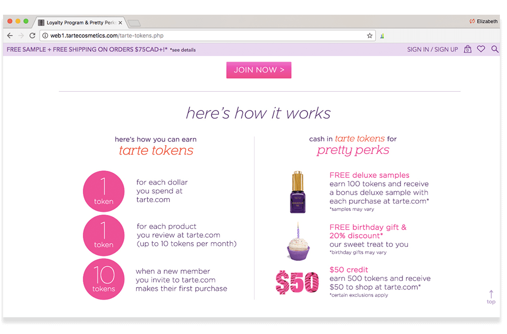
Task: Click the 'FREE birthday gift & 20% discount' heading
Action: pos(368,232)
